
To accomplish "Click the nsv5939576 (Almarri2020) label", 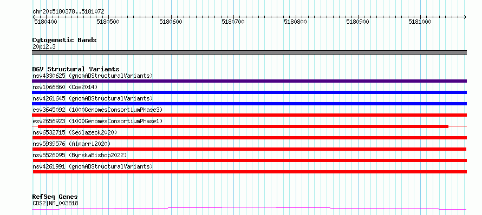I will (x=71, y=144).
